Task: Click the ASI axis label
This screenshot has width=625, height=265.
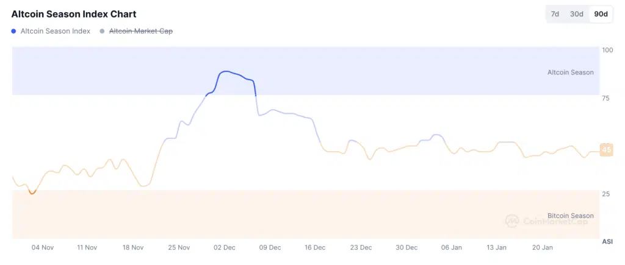Action: click(x=607, y=242)
